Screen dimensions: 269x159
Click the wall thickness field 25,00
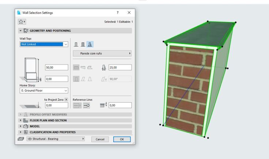tap(120, 67)
